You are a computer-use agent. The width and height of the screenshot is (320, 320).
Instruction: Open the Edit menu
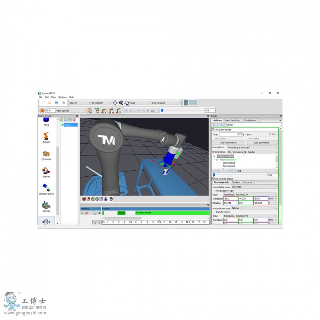[47, 97]
